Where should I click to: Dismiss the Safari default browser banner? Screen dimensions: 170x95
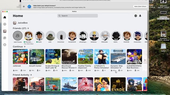pos(24,6)
